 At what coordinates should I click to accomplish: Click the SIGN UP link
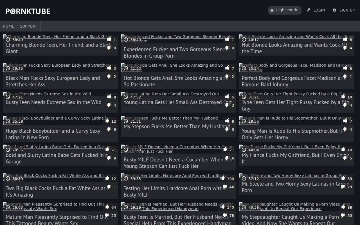[346, 10]
